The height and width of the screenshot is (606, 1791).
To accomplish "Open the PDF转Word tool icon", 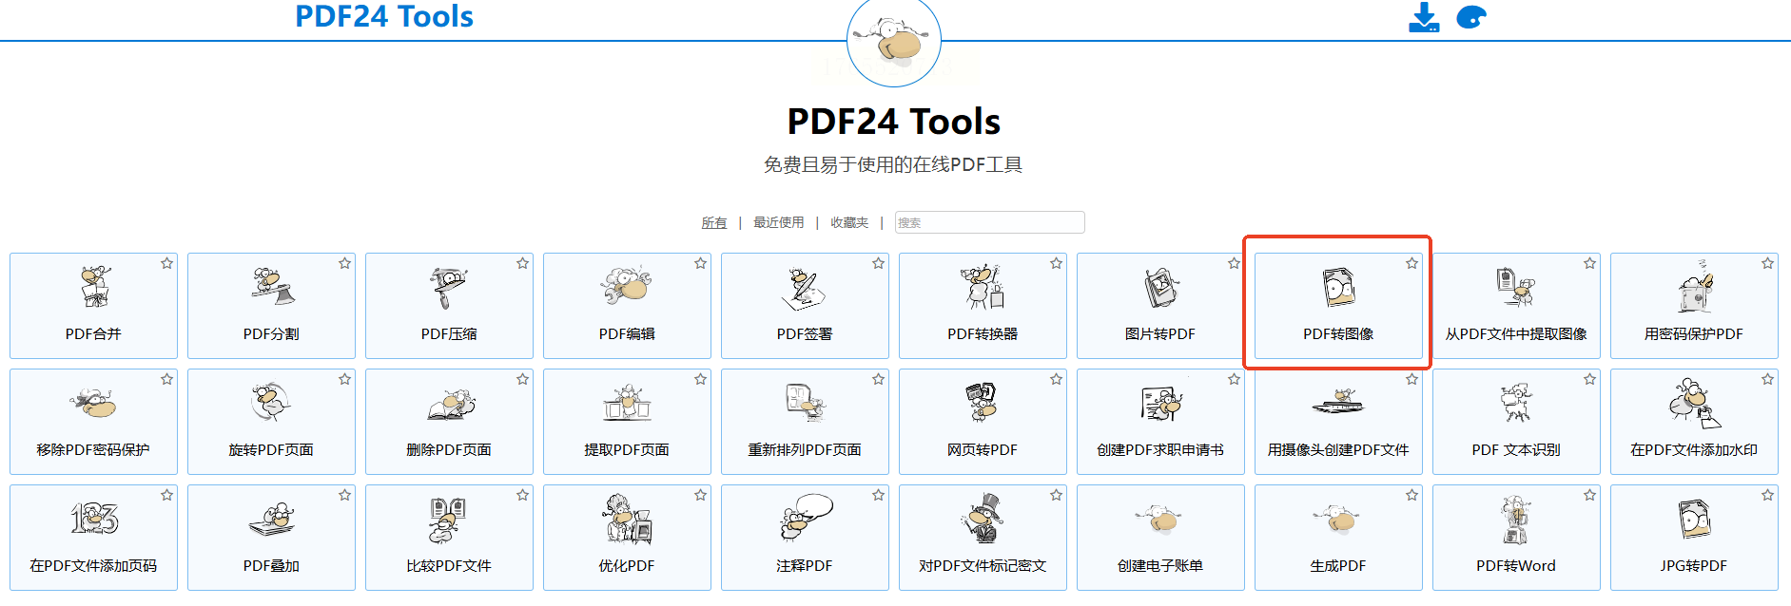I will [1515, 520].
